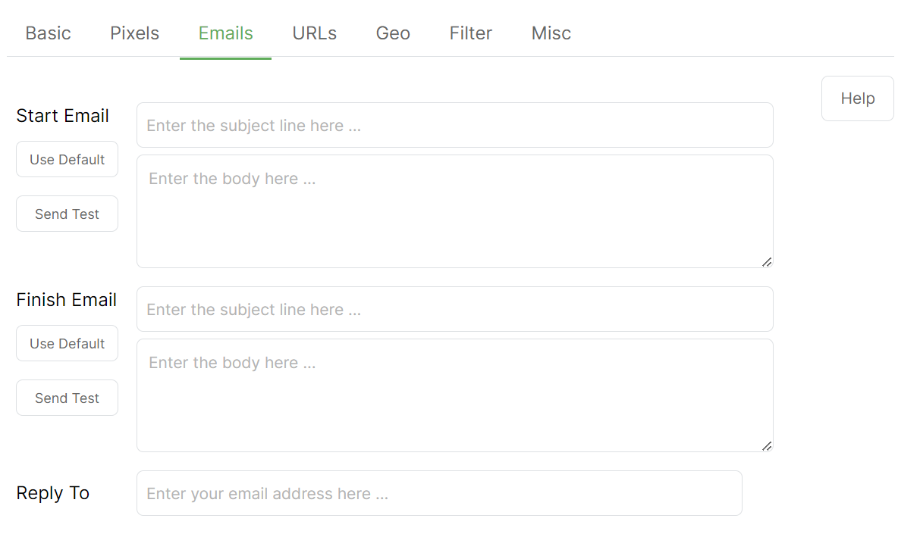Select the Emails tab
The image size is (898, 534).
click(x=225, y=33)
